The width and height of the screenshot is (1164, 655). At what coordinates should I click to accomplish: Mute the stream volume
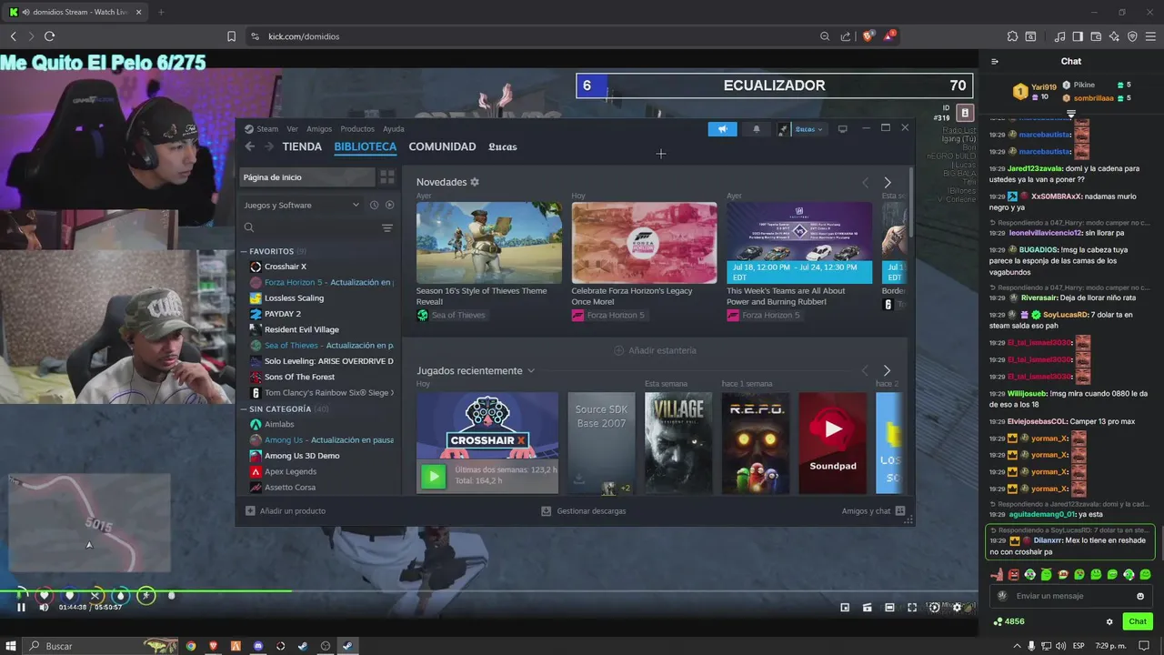(44, 607)
